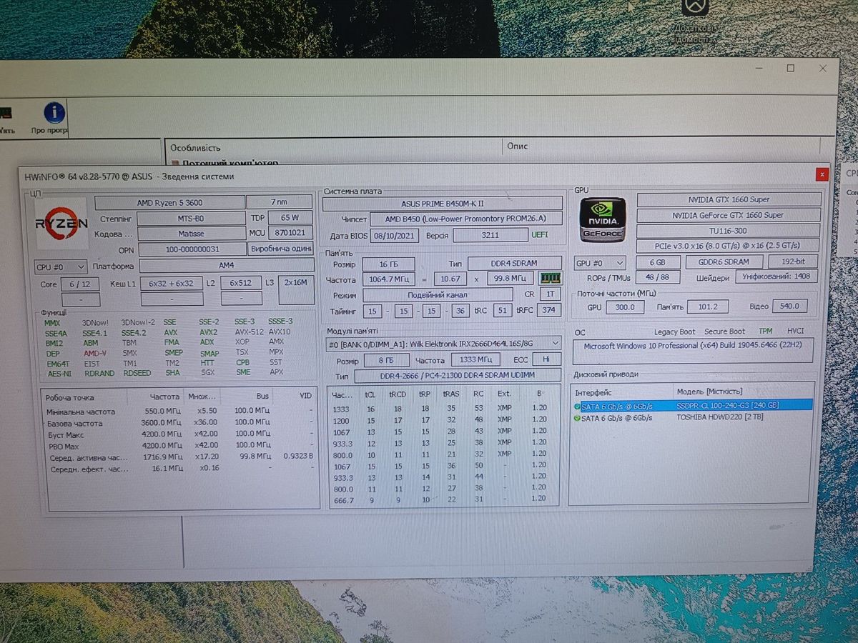Select the 1333 MHz XMP timing row

[x=443, y=409]
